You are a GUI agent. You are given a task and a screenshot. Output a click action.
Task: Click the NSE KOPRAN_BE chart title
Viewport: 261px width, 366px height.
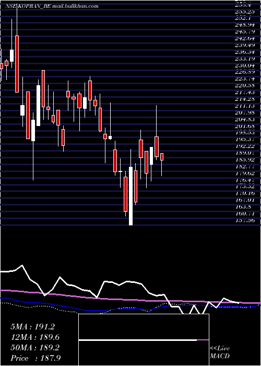[x=28, y=6]
